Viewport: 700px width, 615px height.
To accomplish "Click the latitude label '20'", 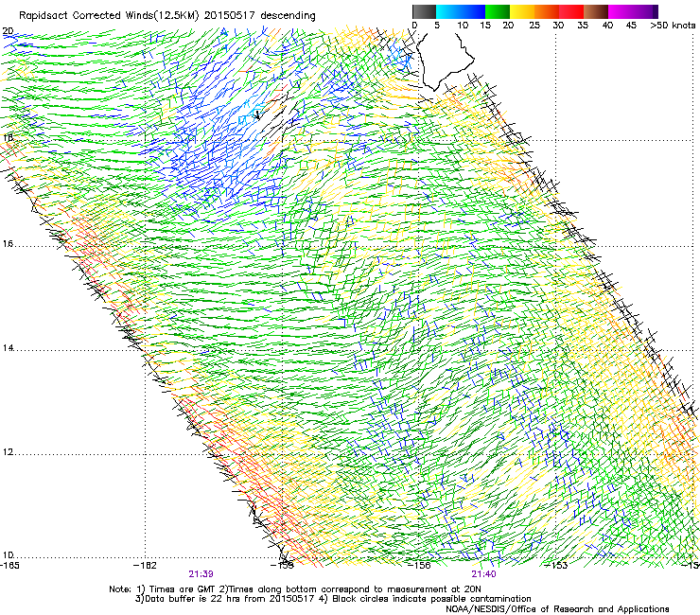I will [x=8, y=31].
